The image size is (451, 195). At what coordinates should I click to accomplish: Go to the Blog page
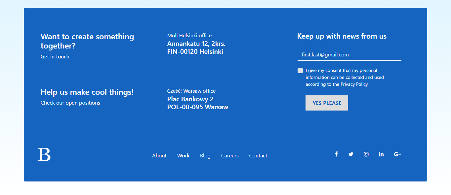click(205, 155)
